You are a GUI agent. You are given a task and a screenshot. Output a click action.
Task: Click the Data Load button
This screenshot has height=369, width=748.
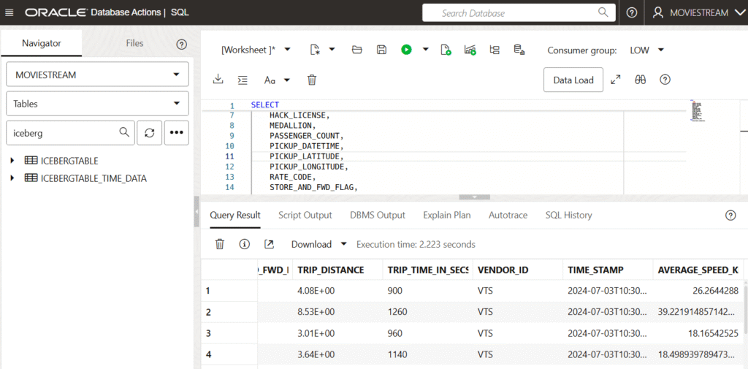click(573, 80)
